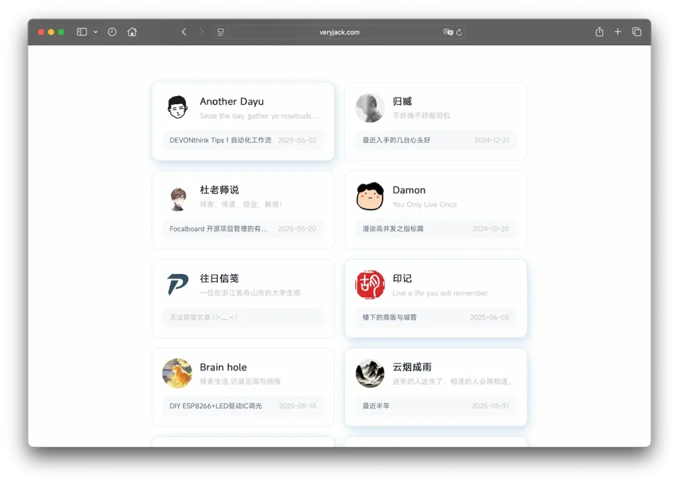
Task: Click the 往日信笺 logo avatar
Action: point(177,285)
